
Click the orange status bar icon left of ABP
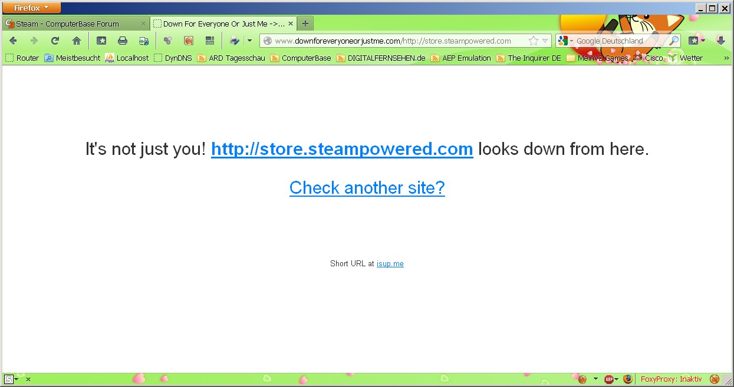583,379
